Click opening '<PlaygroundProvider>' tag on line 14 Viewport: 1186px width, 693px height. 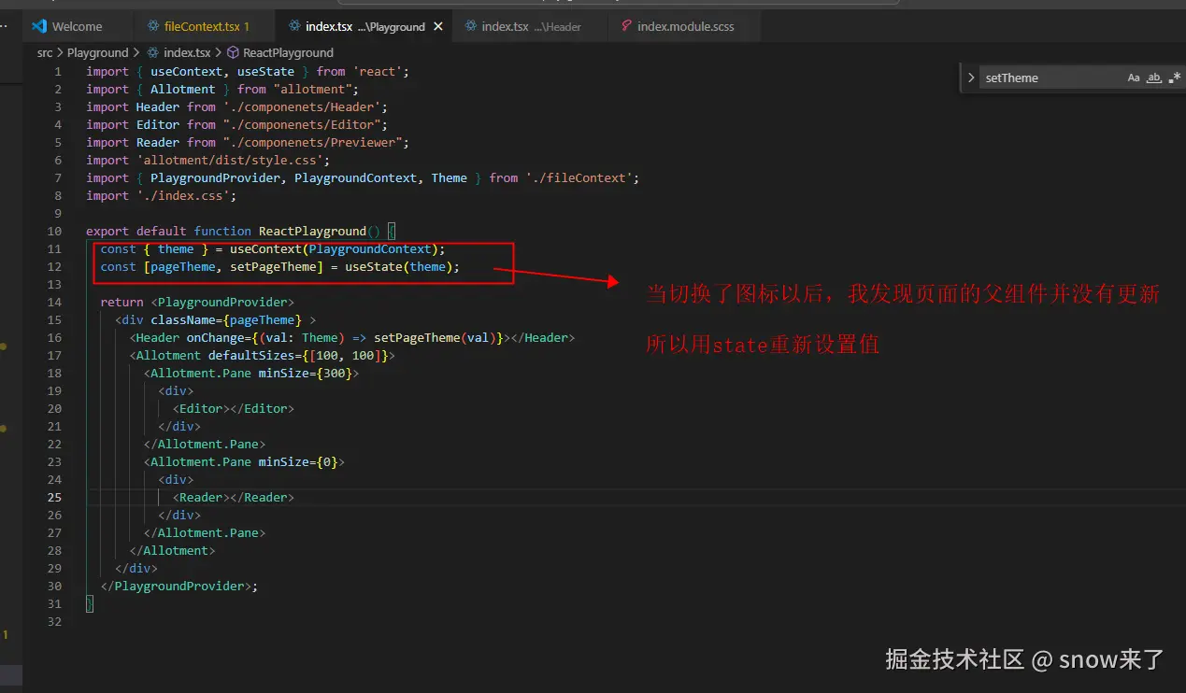(x=222, y=302)
